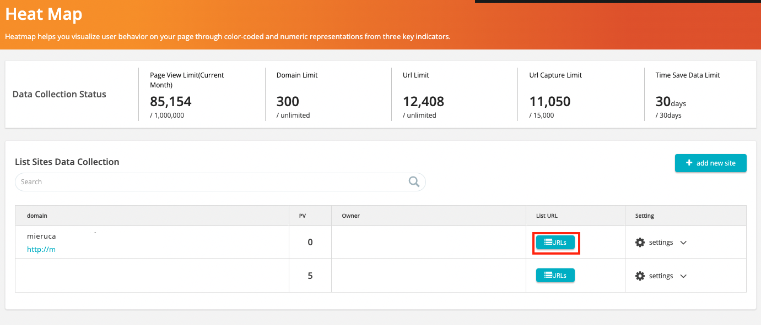
Task: Expand settings chevron for second row
Action: [x=683, y=276]
